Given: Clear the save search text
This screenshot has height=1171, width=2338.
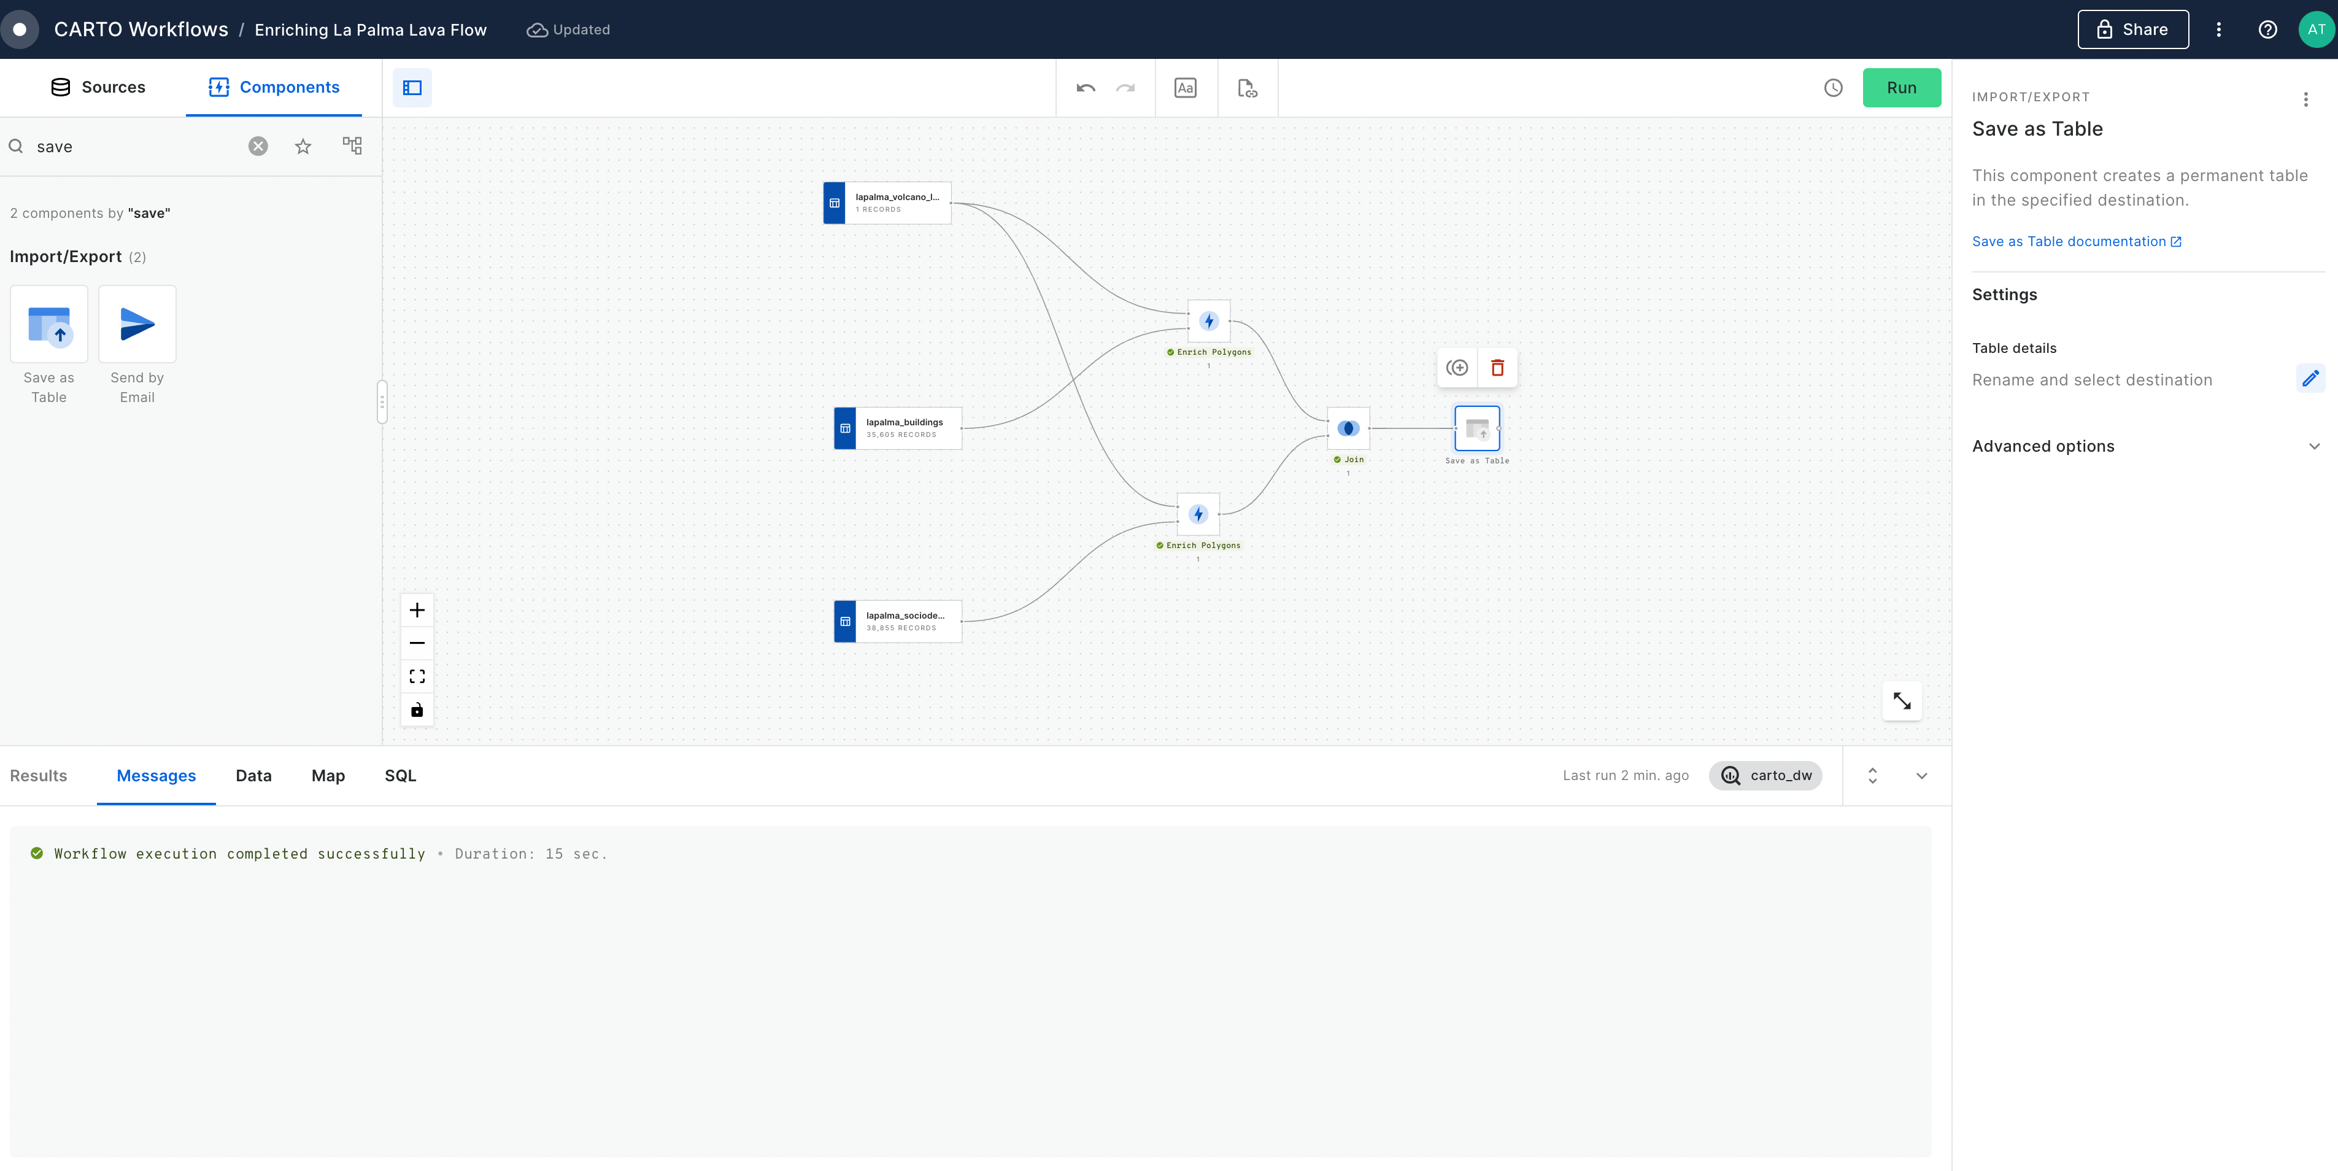Looking at the screenshot, I should click(x=259, y=146).
